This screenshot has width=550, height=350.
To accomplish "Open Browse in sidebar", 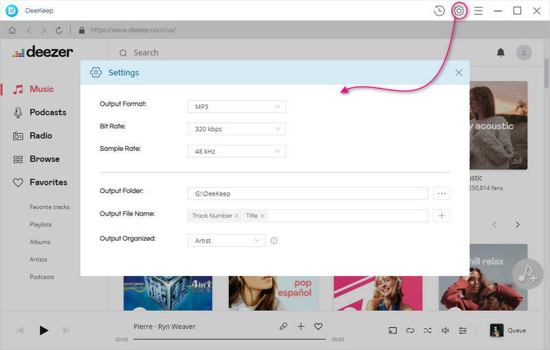I will pyautogui.click(x=36, y=159).
